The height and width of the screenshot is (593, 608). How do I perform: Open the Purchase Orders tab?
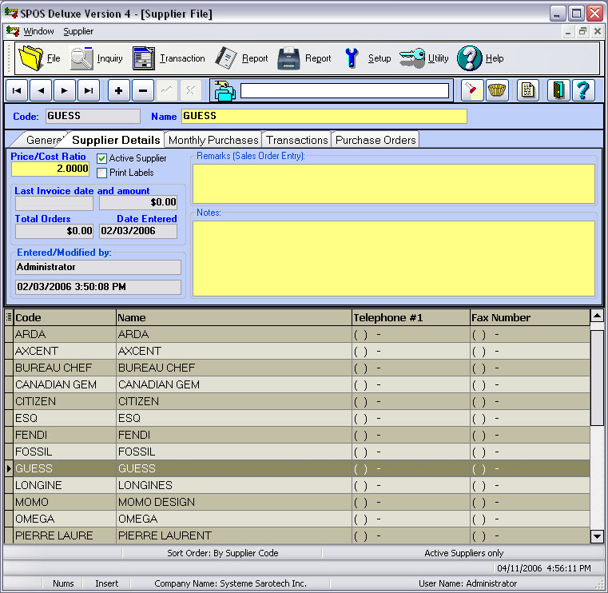pos(376,140)
